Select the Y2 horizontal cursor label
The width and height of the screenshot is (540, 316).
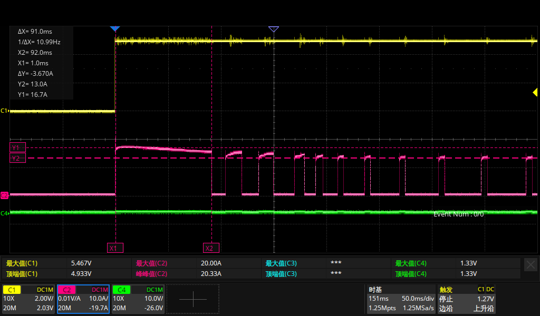17,158
